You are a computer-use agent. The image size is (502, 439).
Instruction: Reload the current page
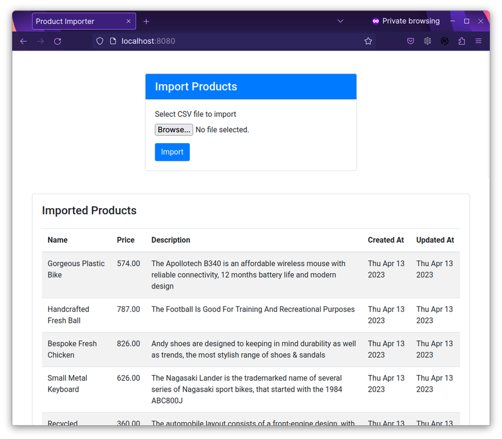point(57,41)
